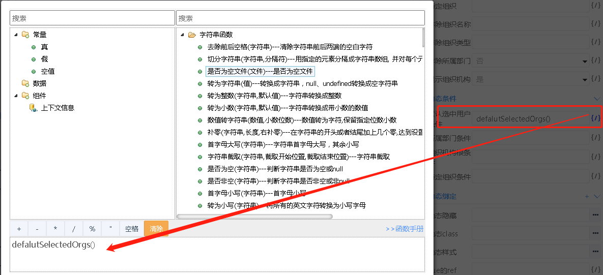Image resolution: width=603 pixels, height=275 pixels.
Task: Collapse the 字符串函数 tree node arrow
Action: coord(182,35)
